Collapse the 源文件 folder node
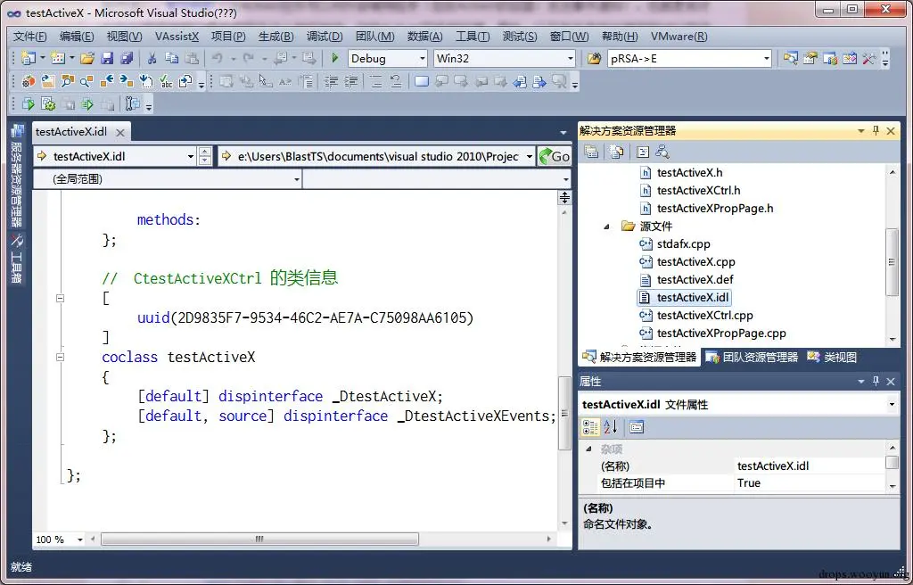Image resolution: width=913 pixels, height=585 pixels. pyautogui.click(x=606, y=227)
